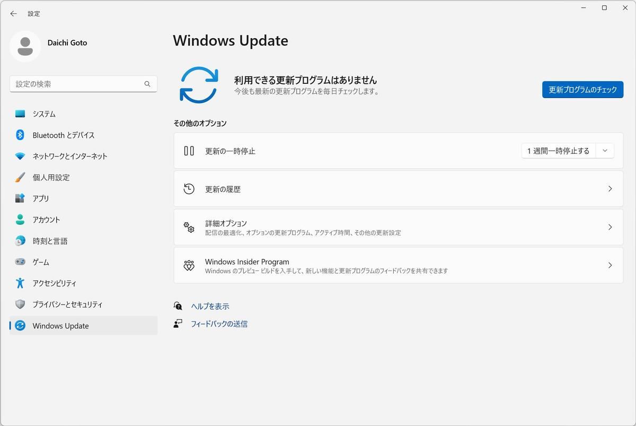The height and width of the screenshot is (426, 636).
Task: Select Windows Update in the sidebar
Action: 83,326
